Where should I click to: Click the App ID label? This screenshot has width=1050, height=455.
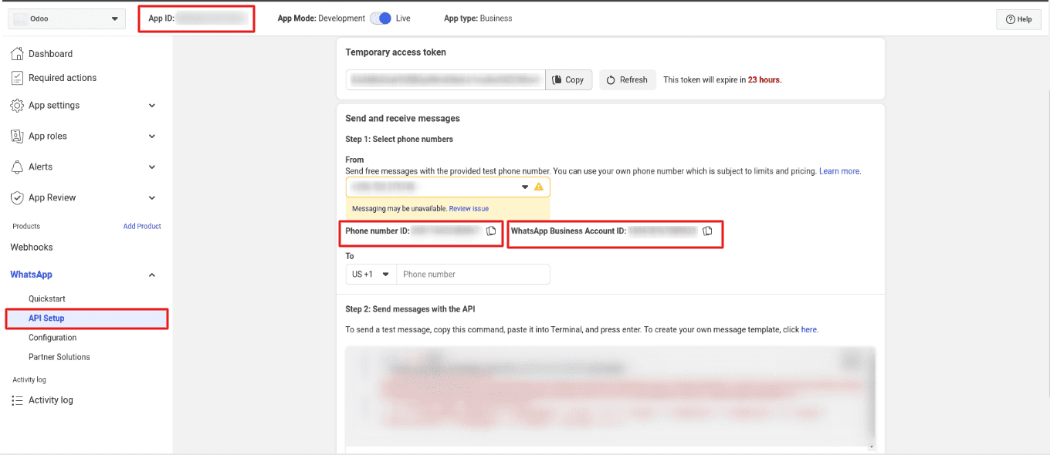pos(161,19)
